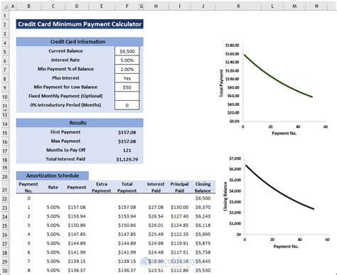Image resolution: width=337 pixels, height=275 pixels.
Task: Click the Closing Balance vertical axis title
Action: 225,196
